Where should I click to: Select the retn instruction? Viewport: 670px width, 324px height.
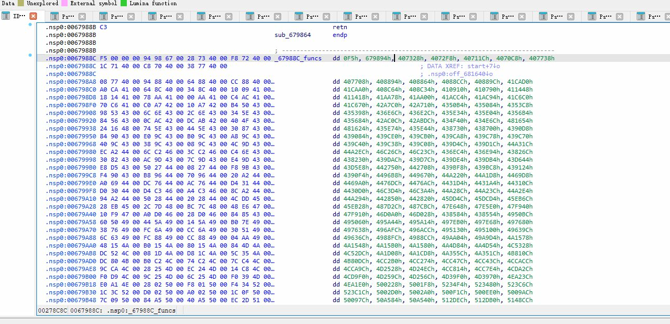tap(339, 27)
